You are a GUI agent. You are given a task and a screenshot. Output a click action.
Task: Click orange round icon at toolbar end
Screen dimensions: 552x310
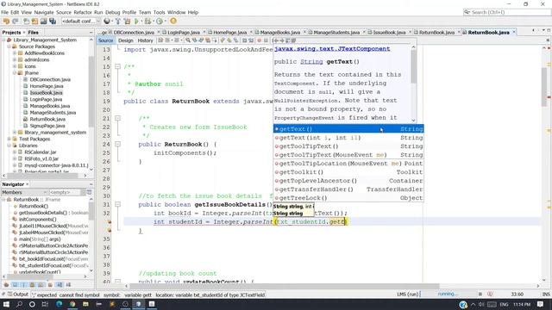[x=173, y=21]
